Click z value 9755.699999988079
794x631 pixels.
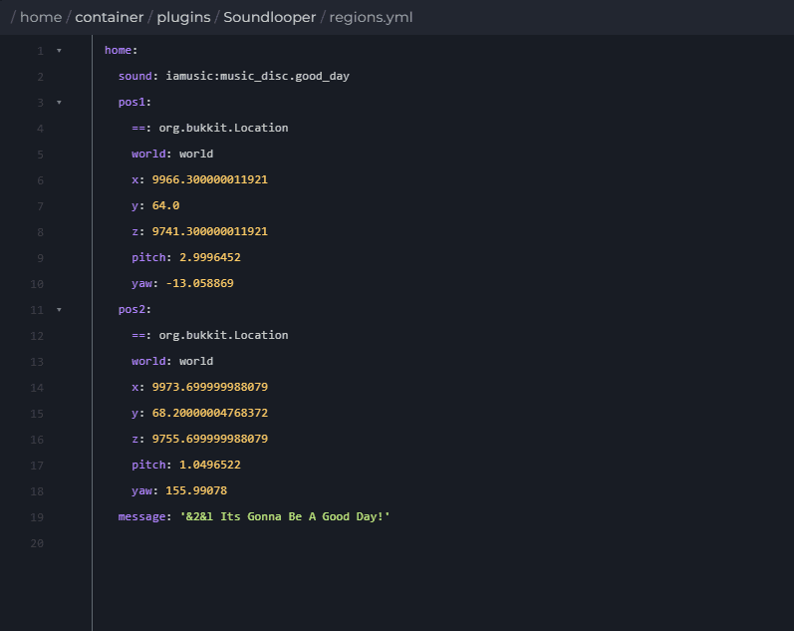(209, 439)
